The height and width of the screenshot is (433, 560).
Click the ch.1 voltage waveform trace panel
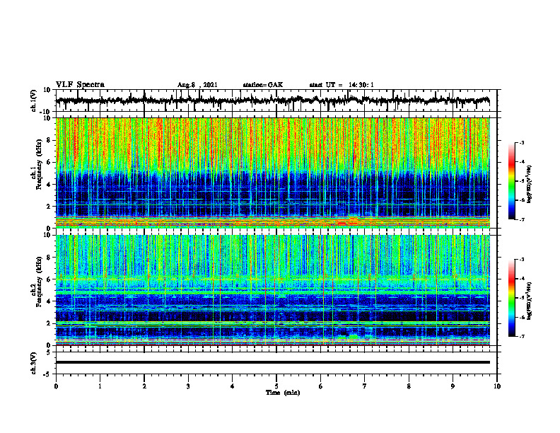point(276,100)
